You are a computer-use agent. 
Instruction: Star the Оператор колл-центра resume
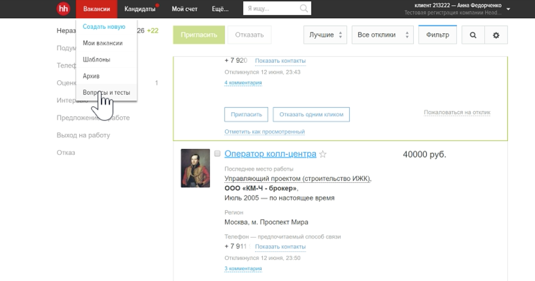pyautogui.click(x=323, y=154)
